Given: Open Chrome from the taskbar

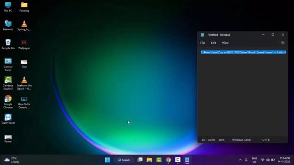Looking at the screenshot, I should [169, 160].
